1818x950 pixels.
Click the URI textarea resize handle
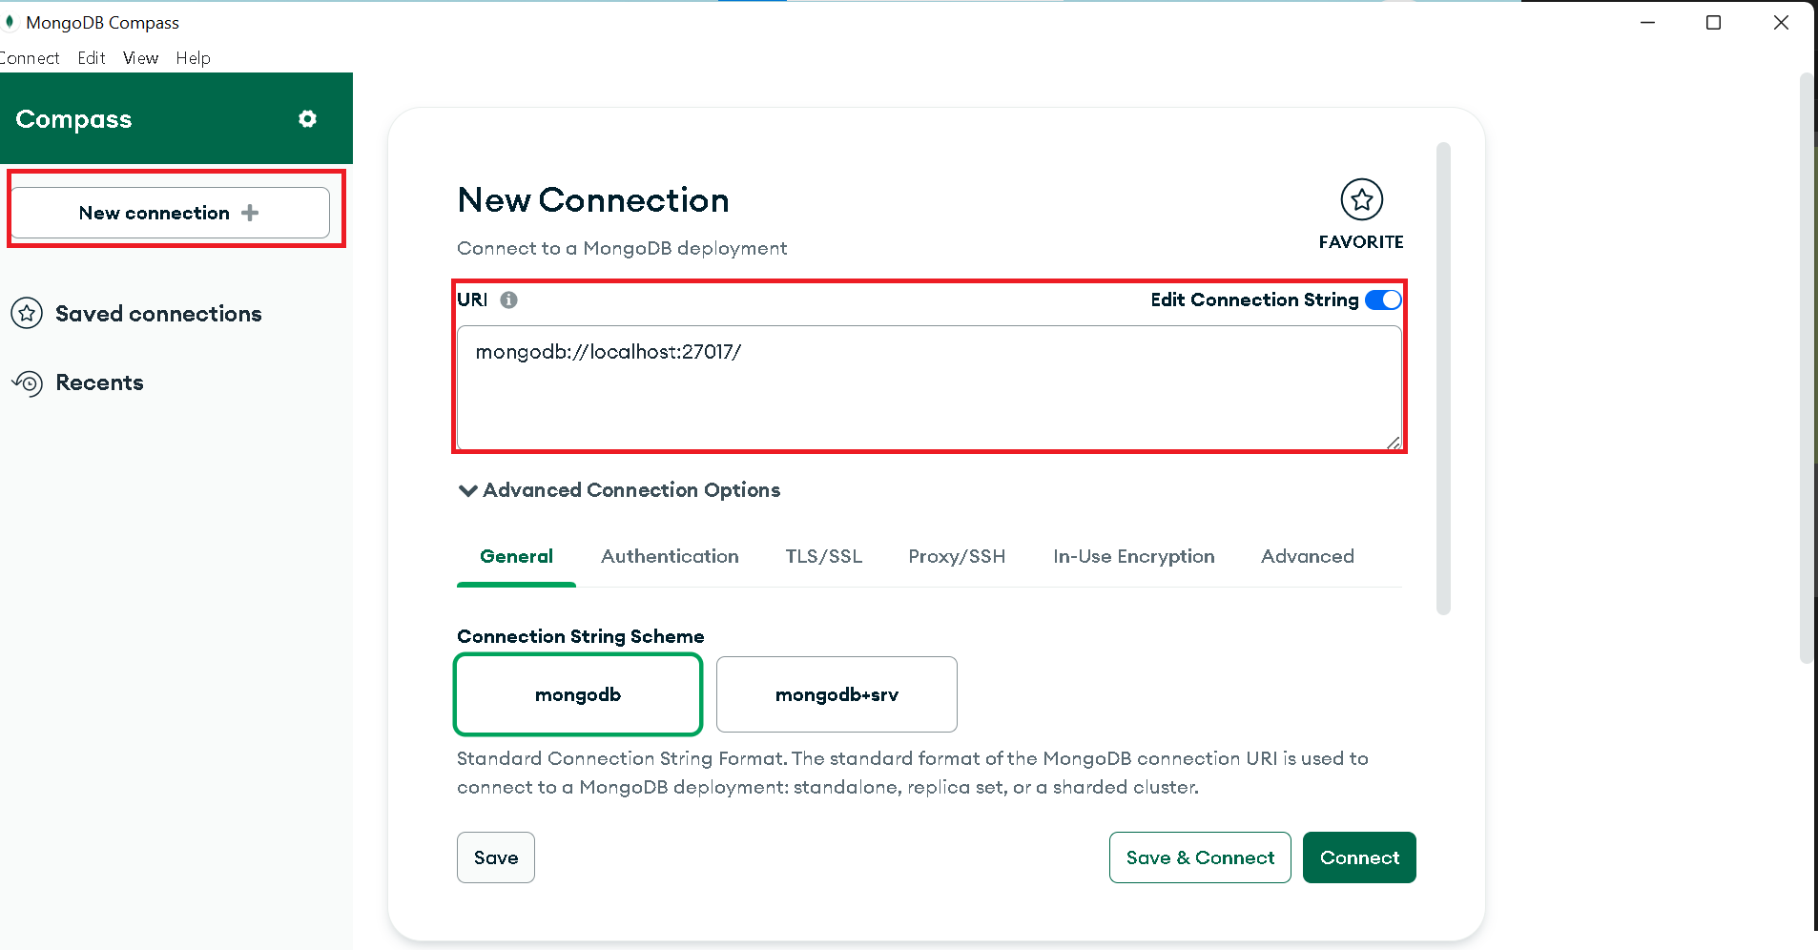click(x=1394, y=442)
